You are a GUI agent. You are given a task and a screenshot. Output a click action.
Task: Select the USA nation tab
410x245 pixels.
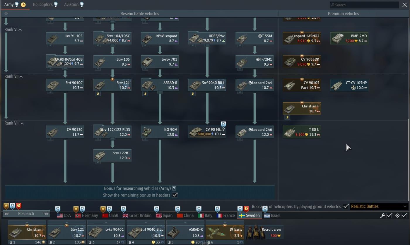pyautogui.click(x=64, y=215)
